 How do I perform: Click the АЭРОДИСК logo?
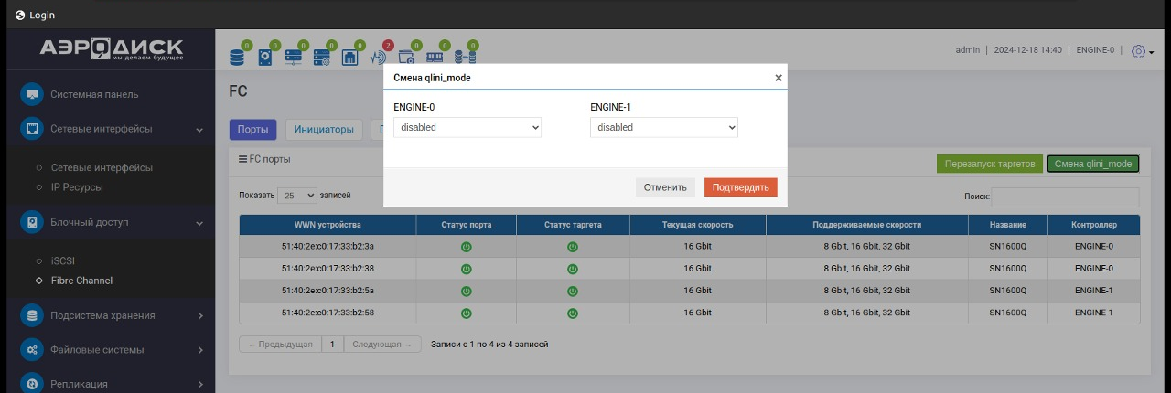click(111, 49)
